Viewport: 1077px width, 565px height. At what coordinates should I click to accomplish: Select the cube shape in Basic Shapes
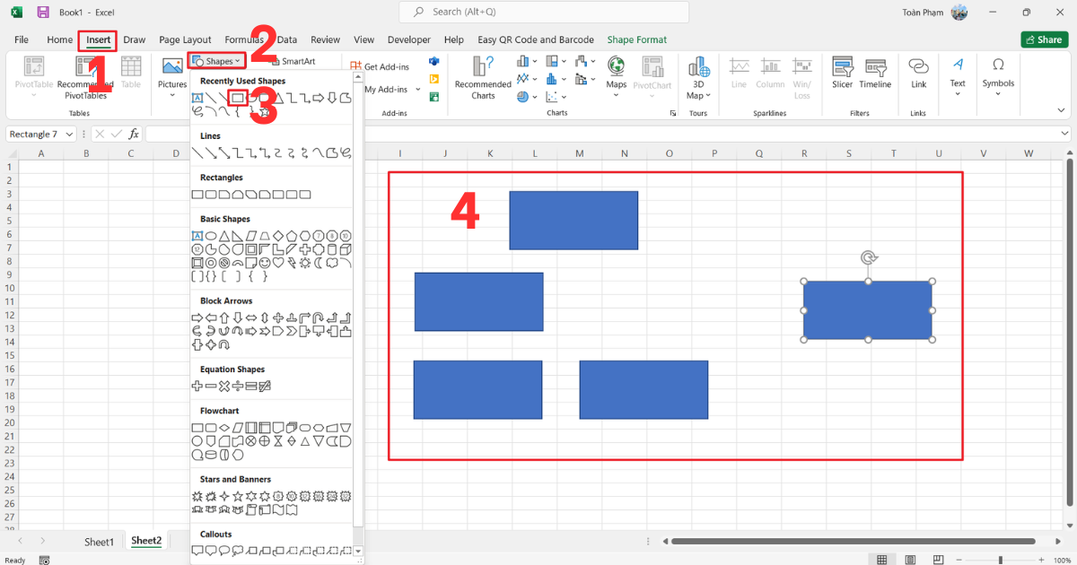(x=346, y=249)
